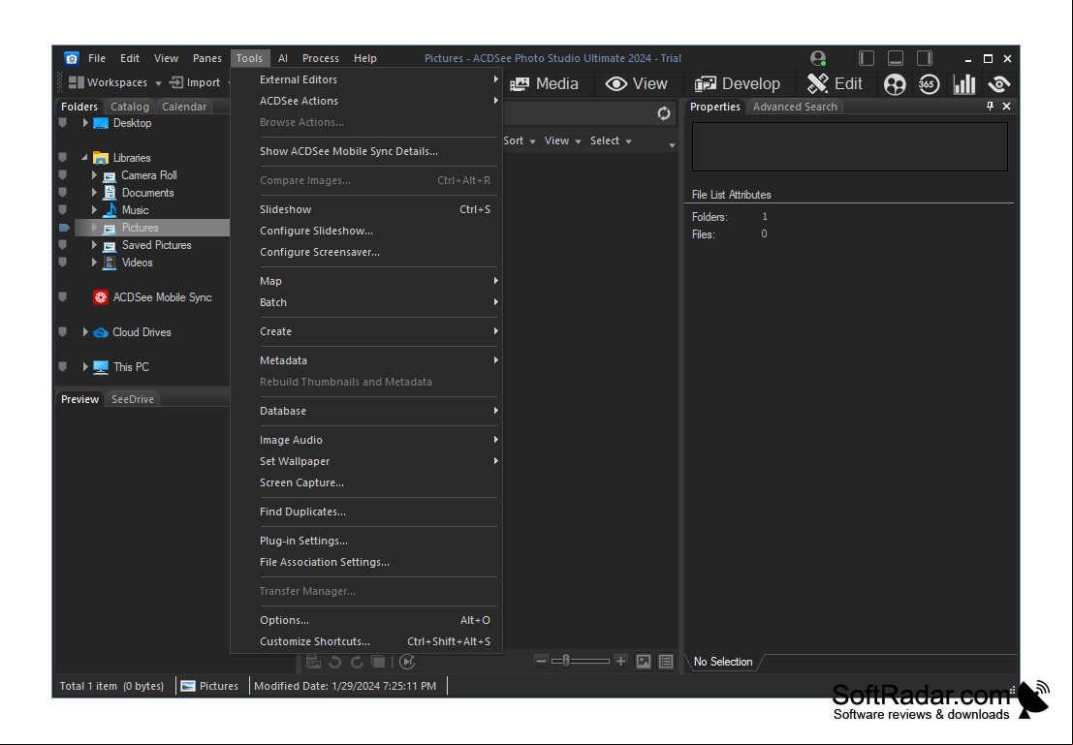Image resolution: width=1073 pixels, height=745 pixels.
Task: Click the thumbnail view image icon
Action: pos(644,662)
